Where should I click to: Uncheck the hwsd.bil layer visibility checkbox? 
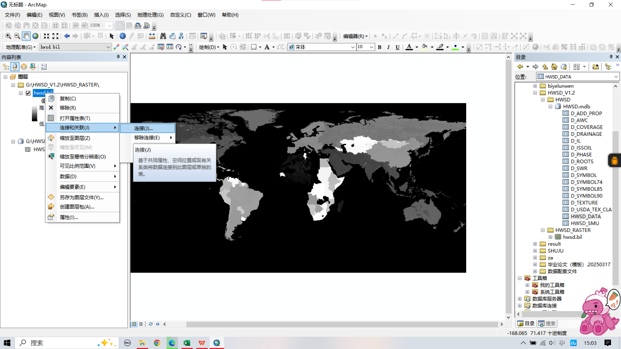click(x=28, y=93)
